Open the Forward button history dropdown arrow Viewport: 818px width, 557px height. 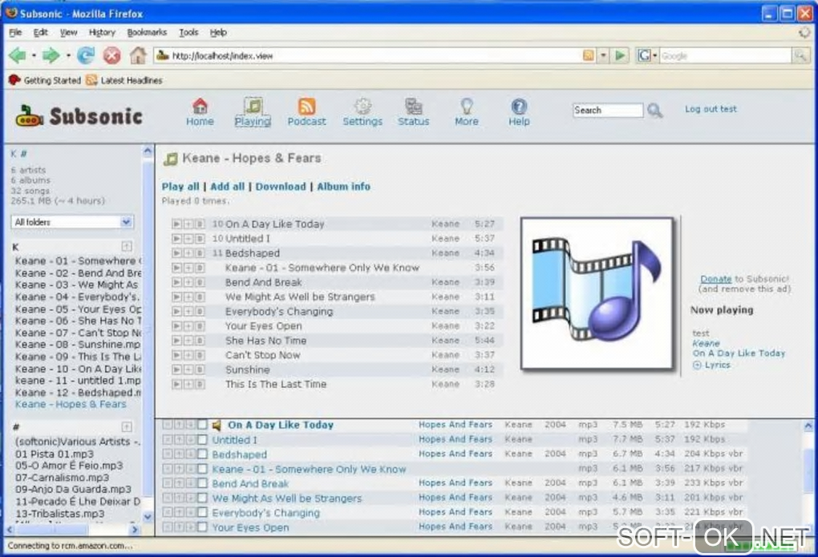click(x=68, y=54)
